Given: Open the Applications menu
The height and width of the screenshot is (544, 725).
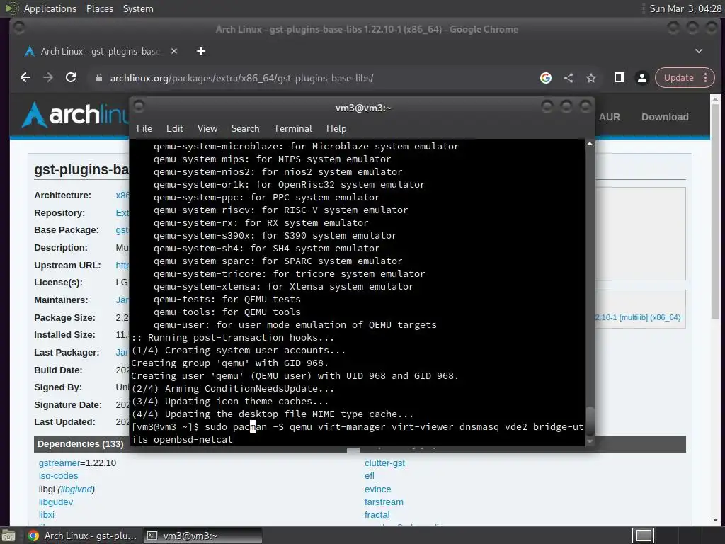Looking at the screenshot, I should click(x=50, y=8).
